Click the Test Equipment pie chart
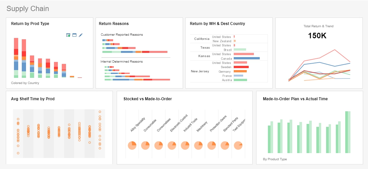Screen dimensions: 368x169 click(x=238, y=145)
